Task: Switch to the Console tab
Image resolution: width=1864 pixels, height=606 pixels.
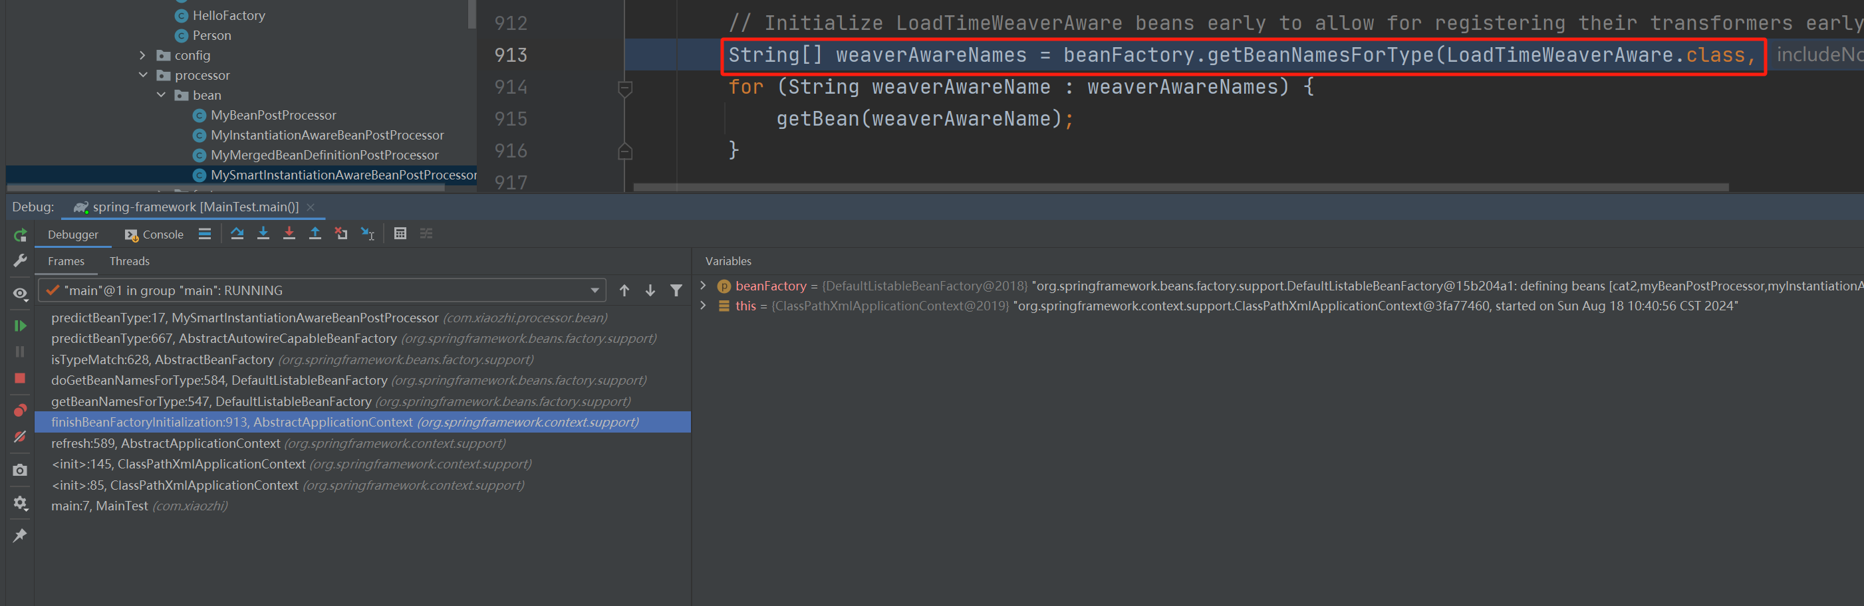Action: coord(154,235)
